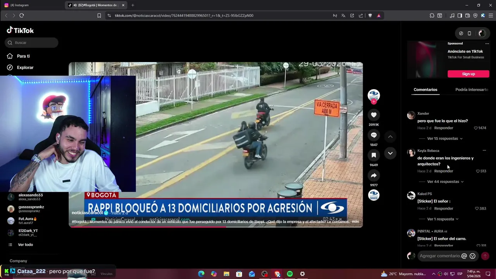This screenshot has width=496, height=279.
Task: Click the browser address bar URL
Action: pos(184,15)
